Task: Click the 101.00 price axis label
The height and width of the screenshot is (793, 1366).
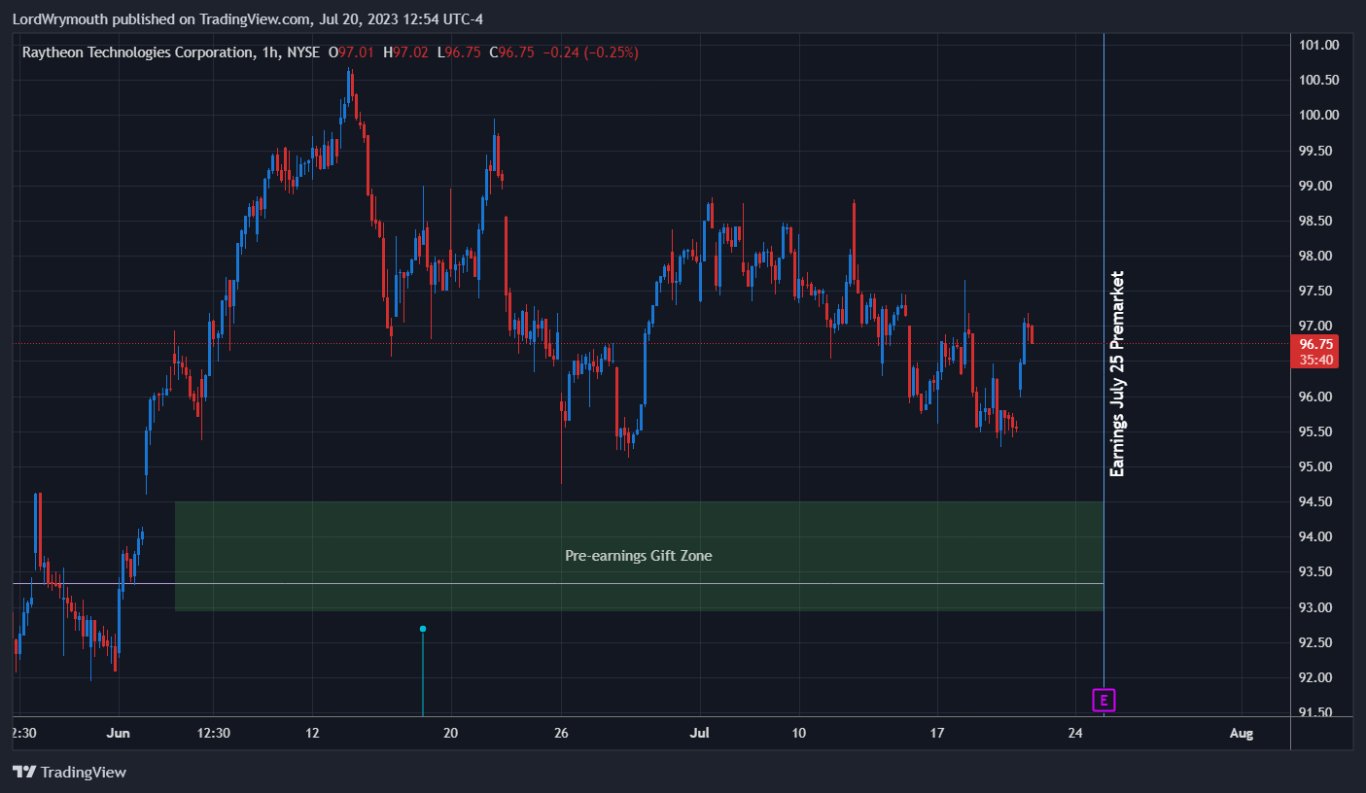Action: pyautogui.click(x=1319, y=45)
